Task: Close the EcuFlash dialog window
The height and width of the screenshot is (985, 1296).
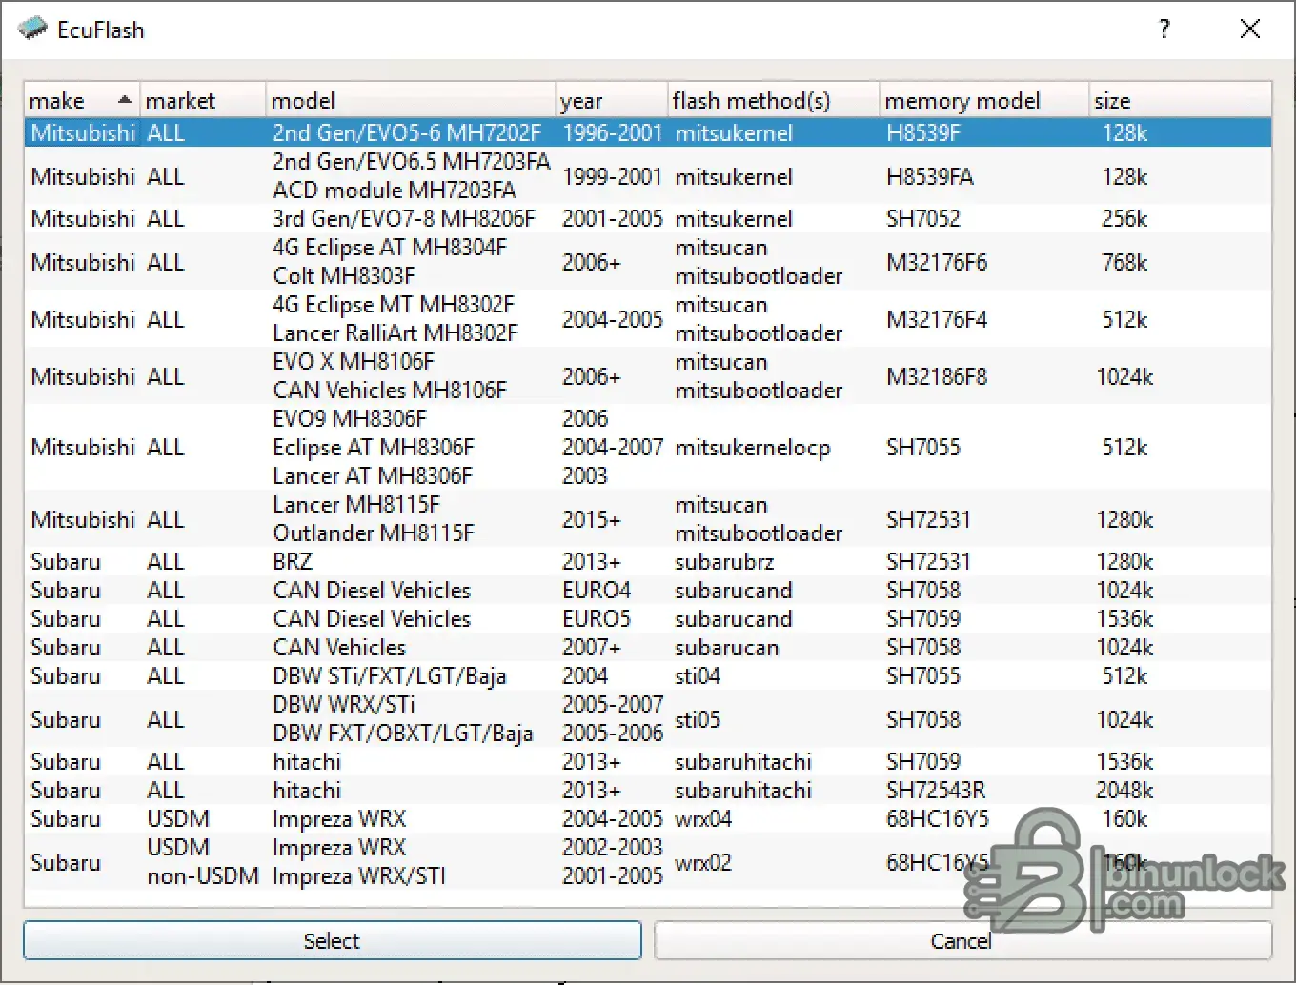Action: click(1250, 29)
